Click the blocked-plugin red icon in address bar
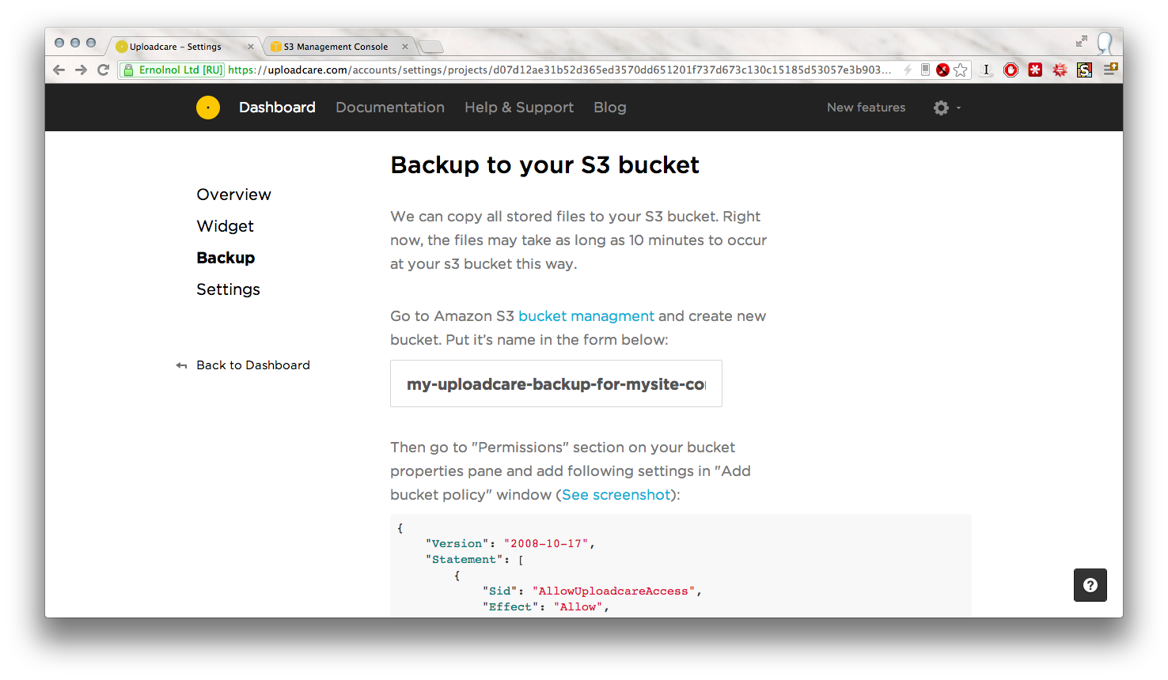This screenshot has width=1168, height=680. pos(942,70)
